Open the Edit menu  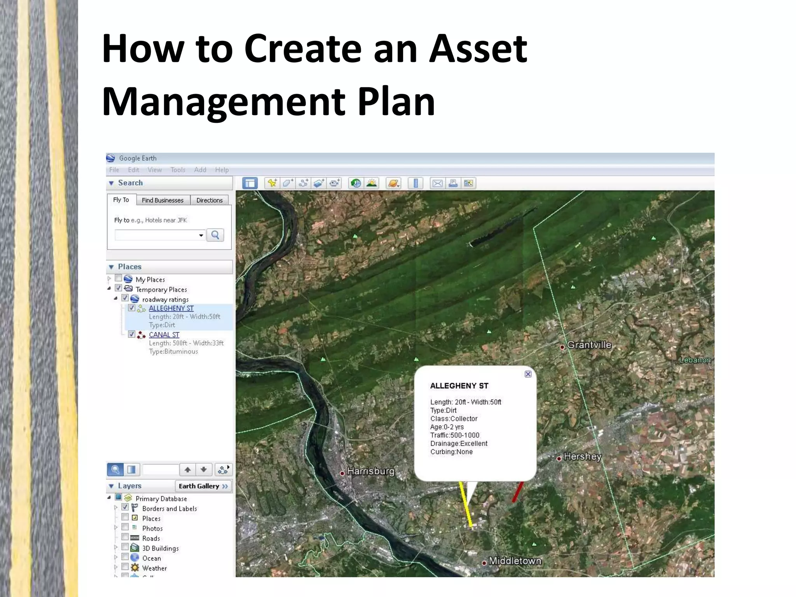[133, 170]
